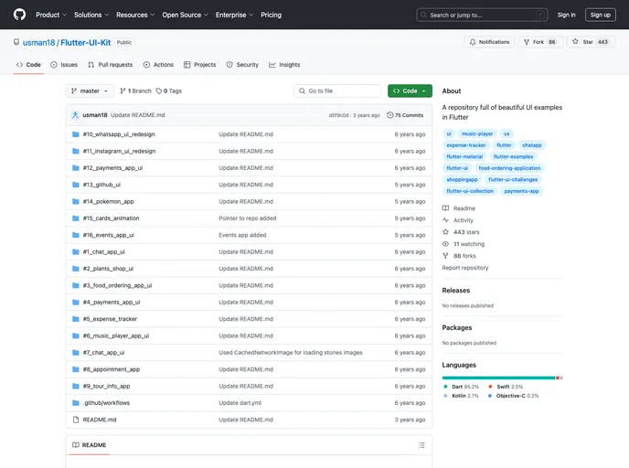Click the Notifications bell icon
629x468 pixels.
473,42
